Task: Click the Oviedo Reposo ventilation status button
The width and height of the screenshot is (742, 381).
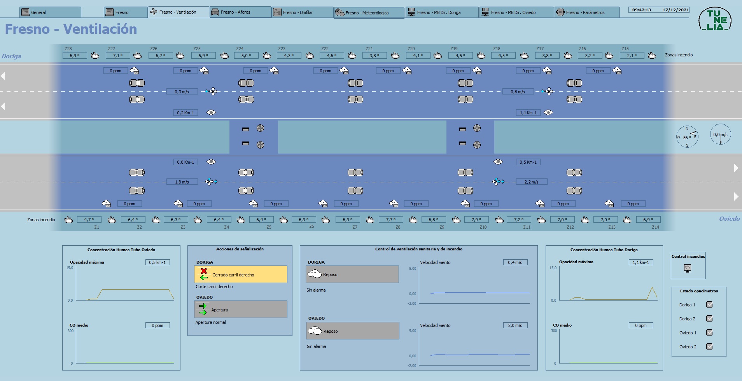Action: (352, 331)
